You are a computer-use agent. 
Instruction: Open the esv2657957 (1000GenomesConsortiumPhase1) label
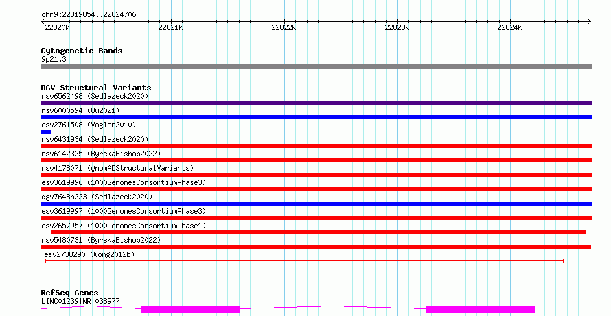click(124, 226)
